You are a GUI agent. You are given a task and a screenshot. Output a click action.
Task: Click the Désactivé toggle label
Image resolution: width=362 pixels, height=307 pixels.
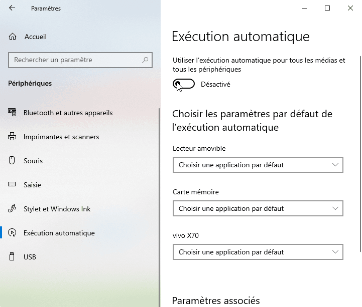pyautogui.click(x=215, y=84)
